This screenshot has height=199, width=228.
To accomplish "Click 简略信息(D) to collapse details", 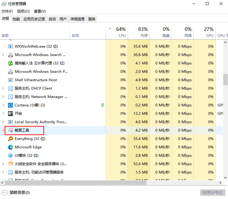I will (16, 193).
